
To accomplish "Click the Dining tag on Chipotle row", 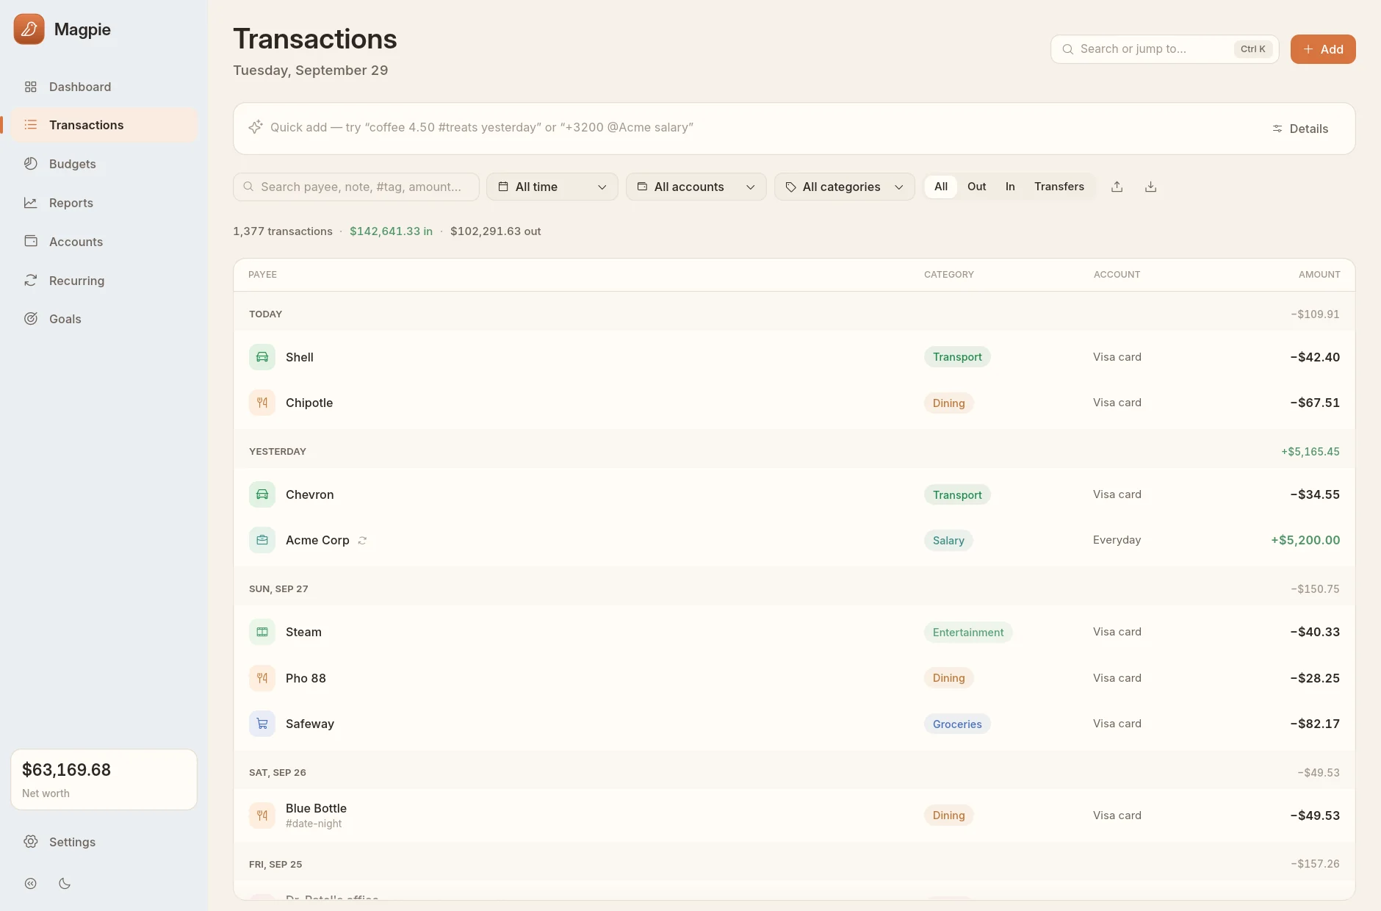I will click(x=948, y=403).
